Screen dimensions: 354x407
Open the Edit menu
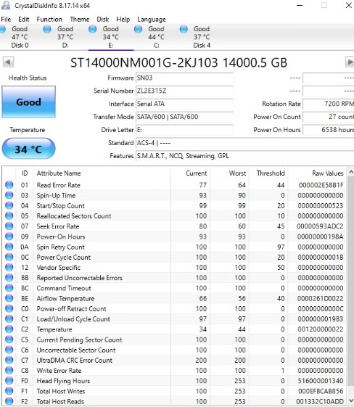(24, 19)
